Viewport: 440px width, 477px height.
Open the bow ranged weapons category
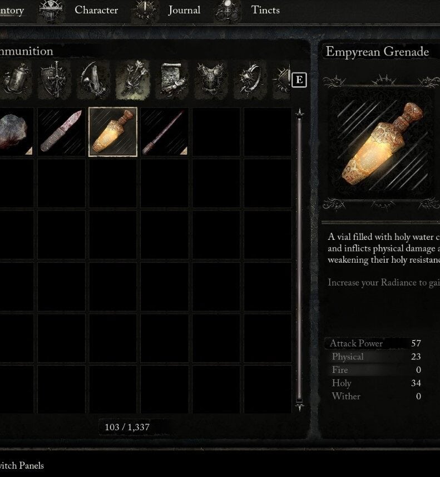(x=94, y=80)
